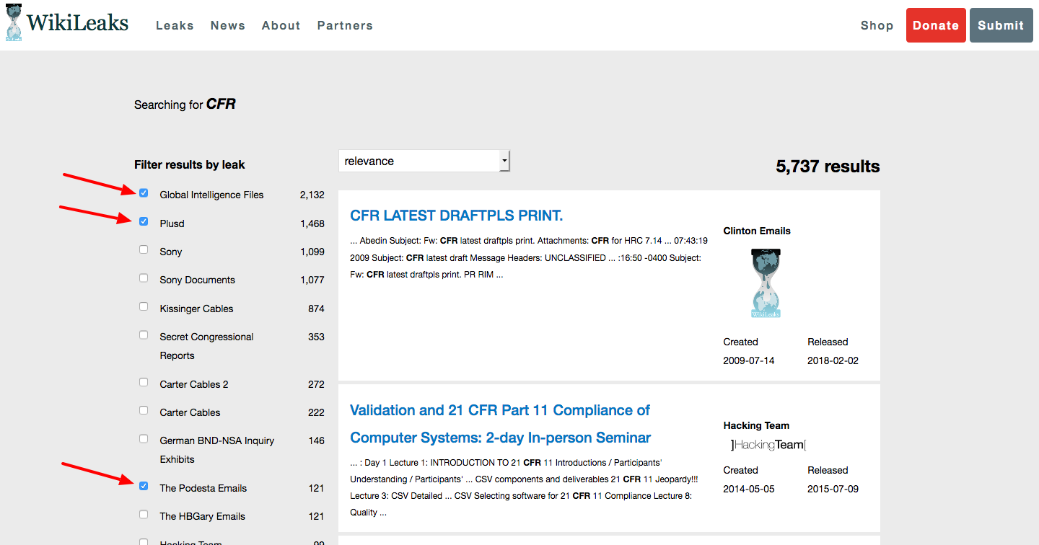Image resolution: width=1039 pixels, height=545 pixels.
Task: Click the red Donate button
Action: coord(936,25)
